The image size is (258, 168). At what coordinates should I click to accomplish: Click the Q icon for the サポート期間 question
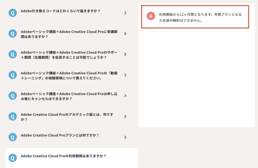point(13,54)
